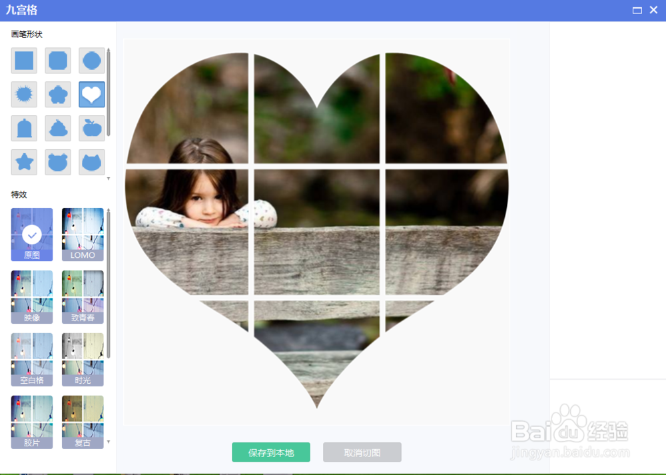This screenshot has width=666, height=475.
Task: Apply the 复古 effect
Action: click(x=83, y=422)
